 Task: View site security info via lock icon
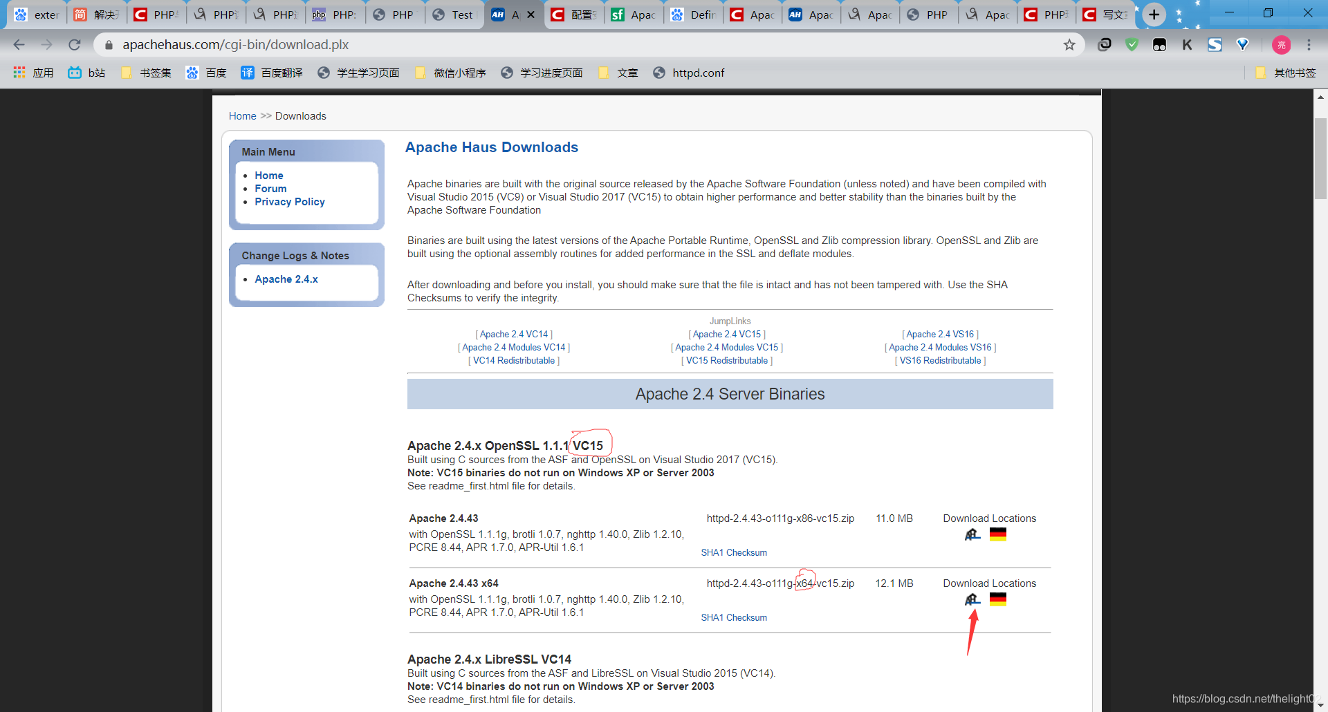pos(109,45)
